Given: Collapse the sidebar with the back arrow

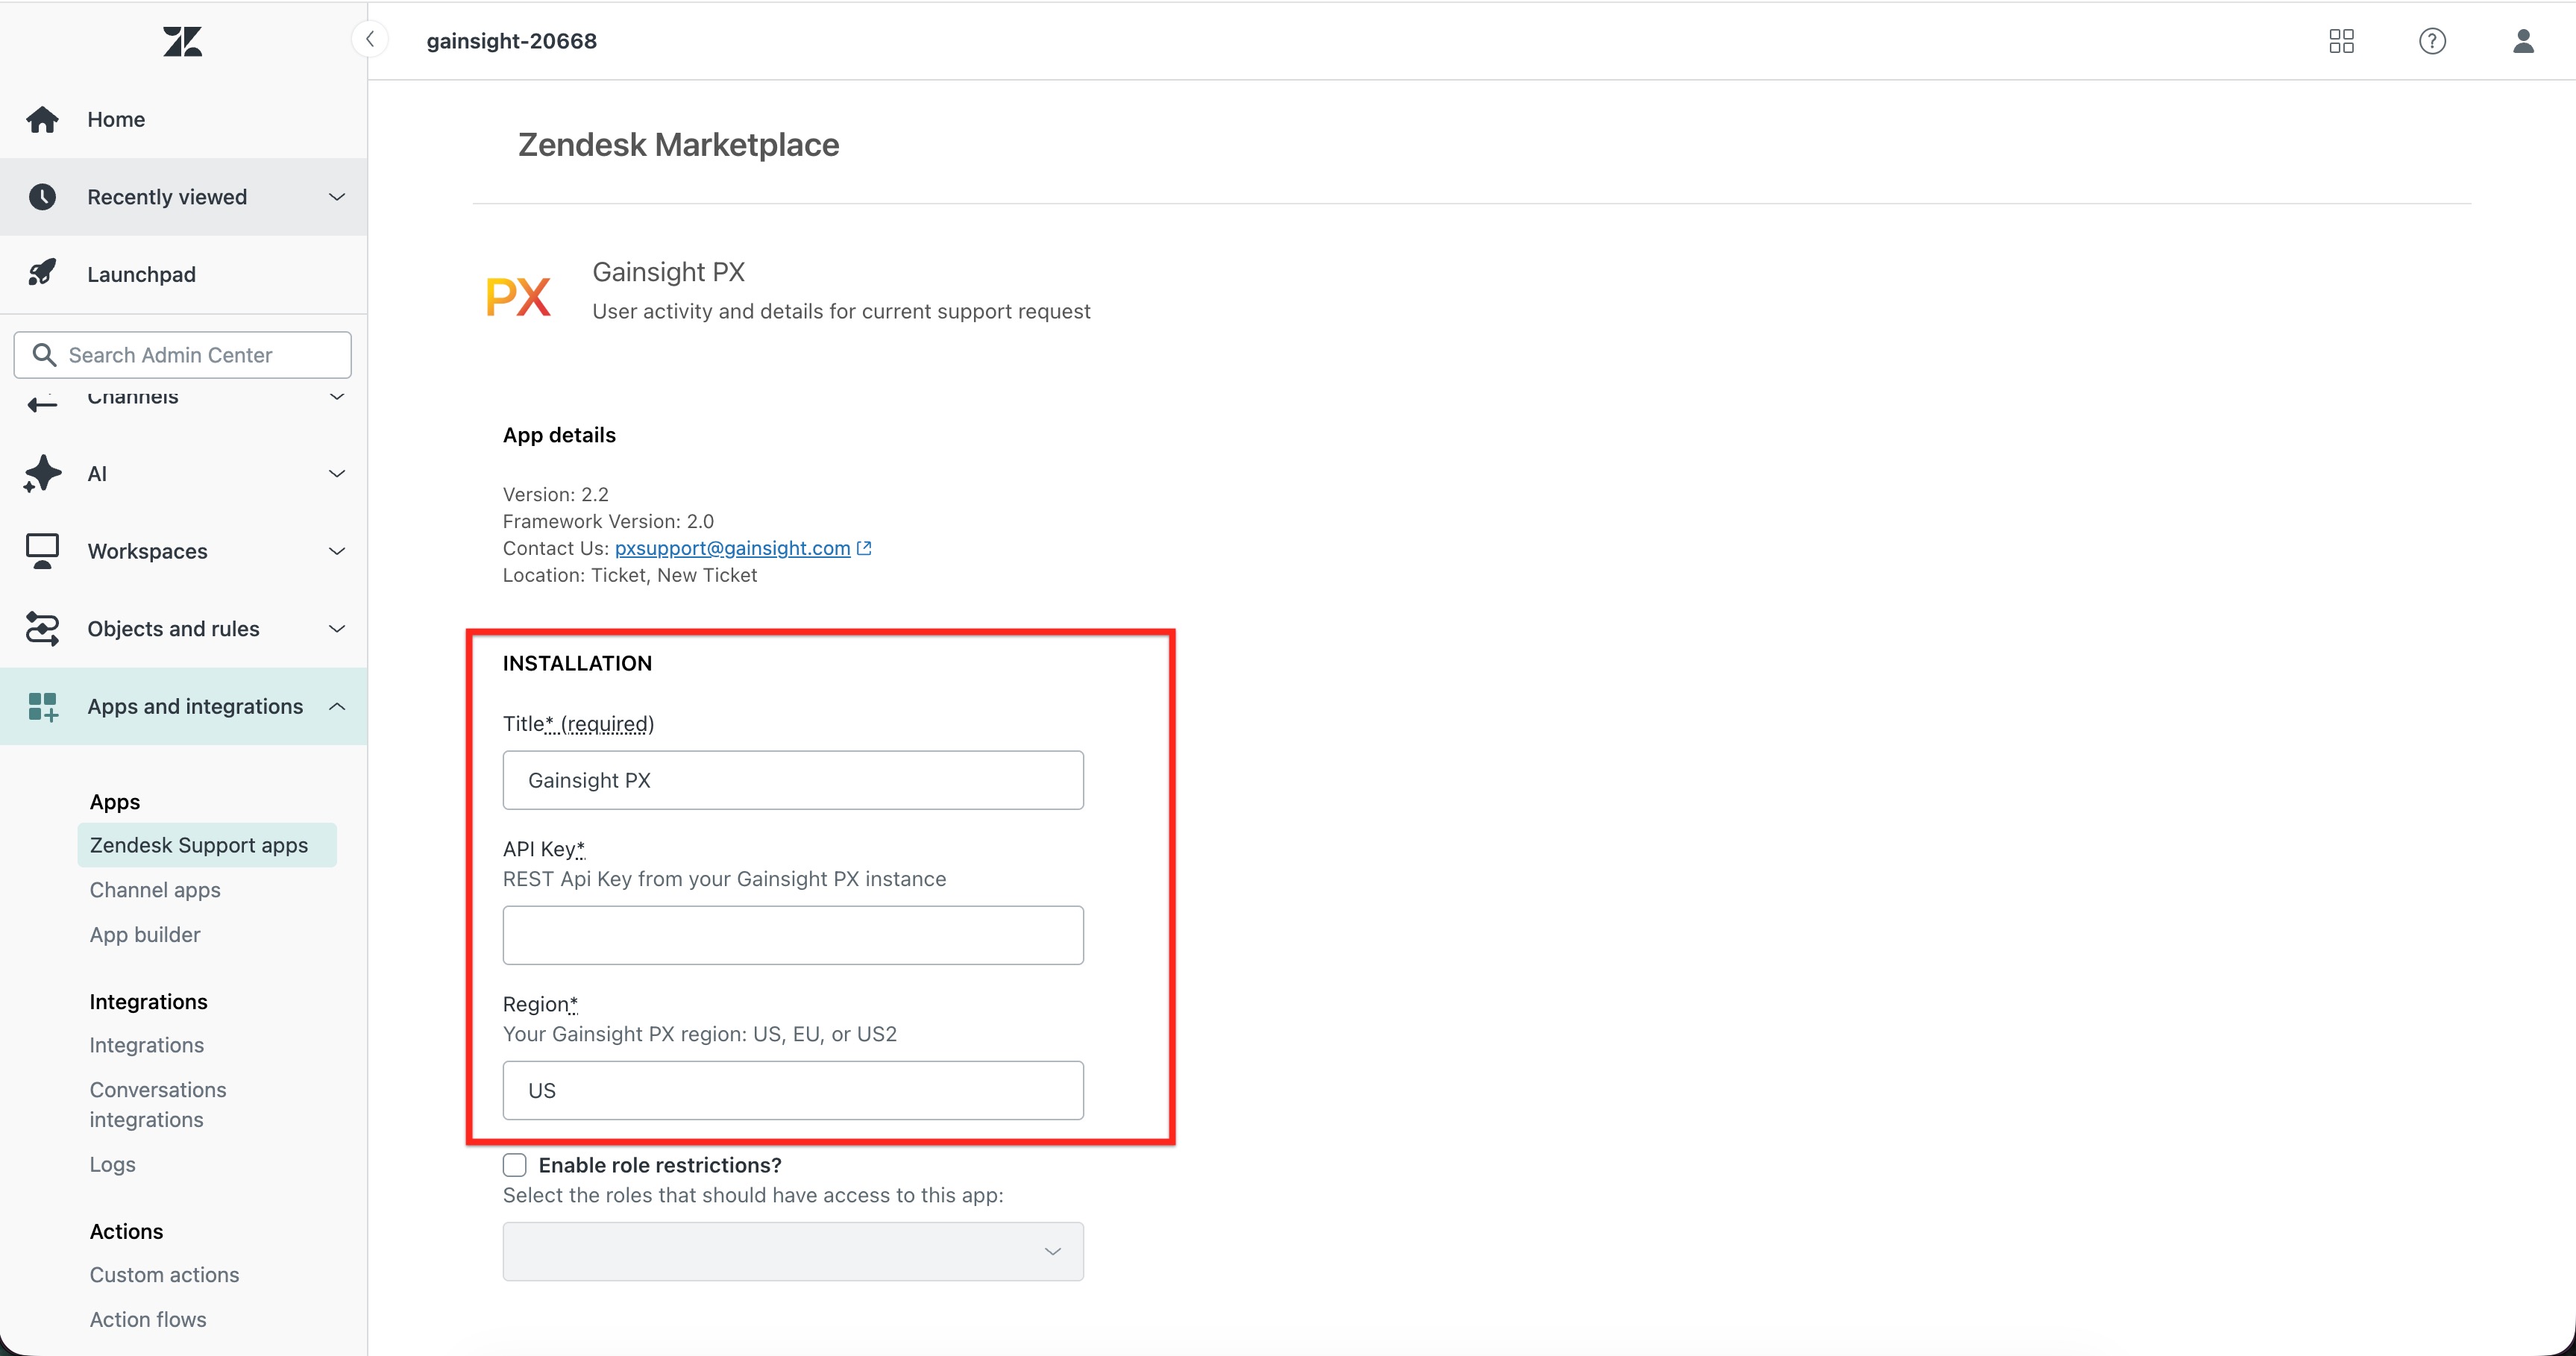Looking at the screenshot, I should (369, 39).
